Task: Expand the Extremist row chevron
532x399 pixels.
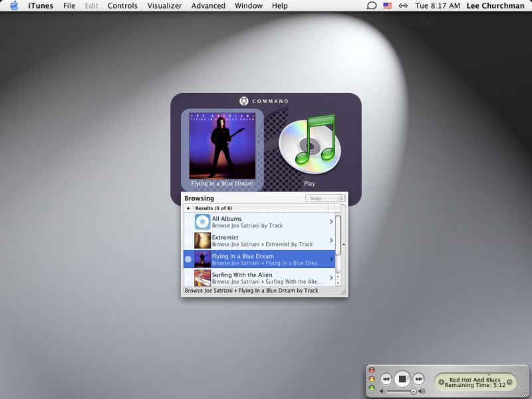Action: coord(331,241)
